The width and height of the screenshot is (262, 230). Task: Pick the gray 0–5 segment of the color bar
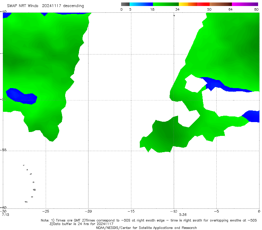(125, 4)
